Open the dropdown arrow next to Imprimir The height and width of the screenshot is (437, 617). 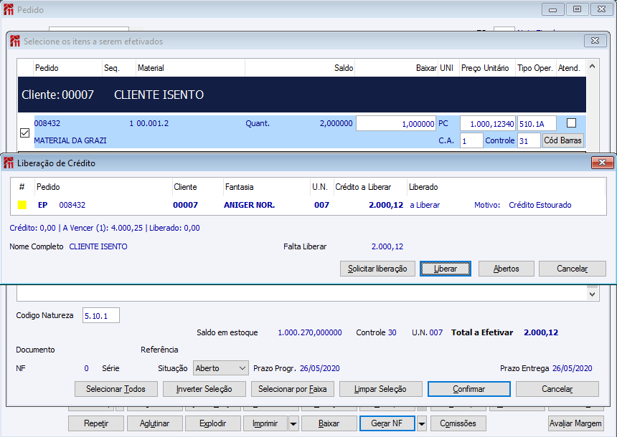pos(293,423)
